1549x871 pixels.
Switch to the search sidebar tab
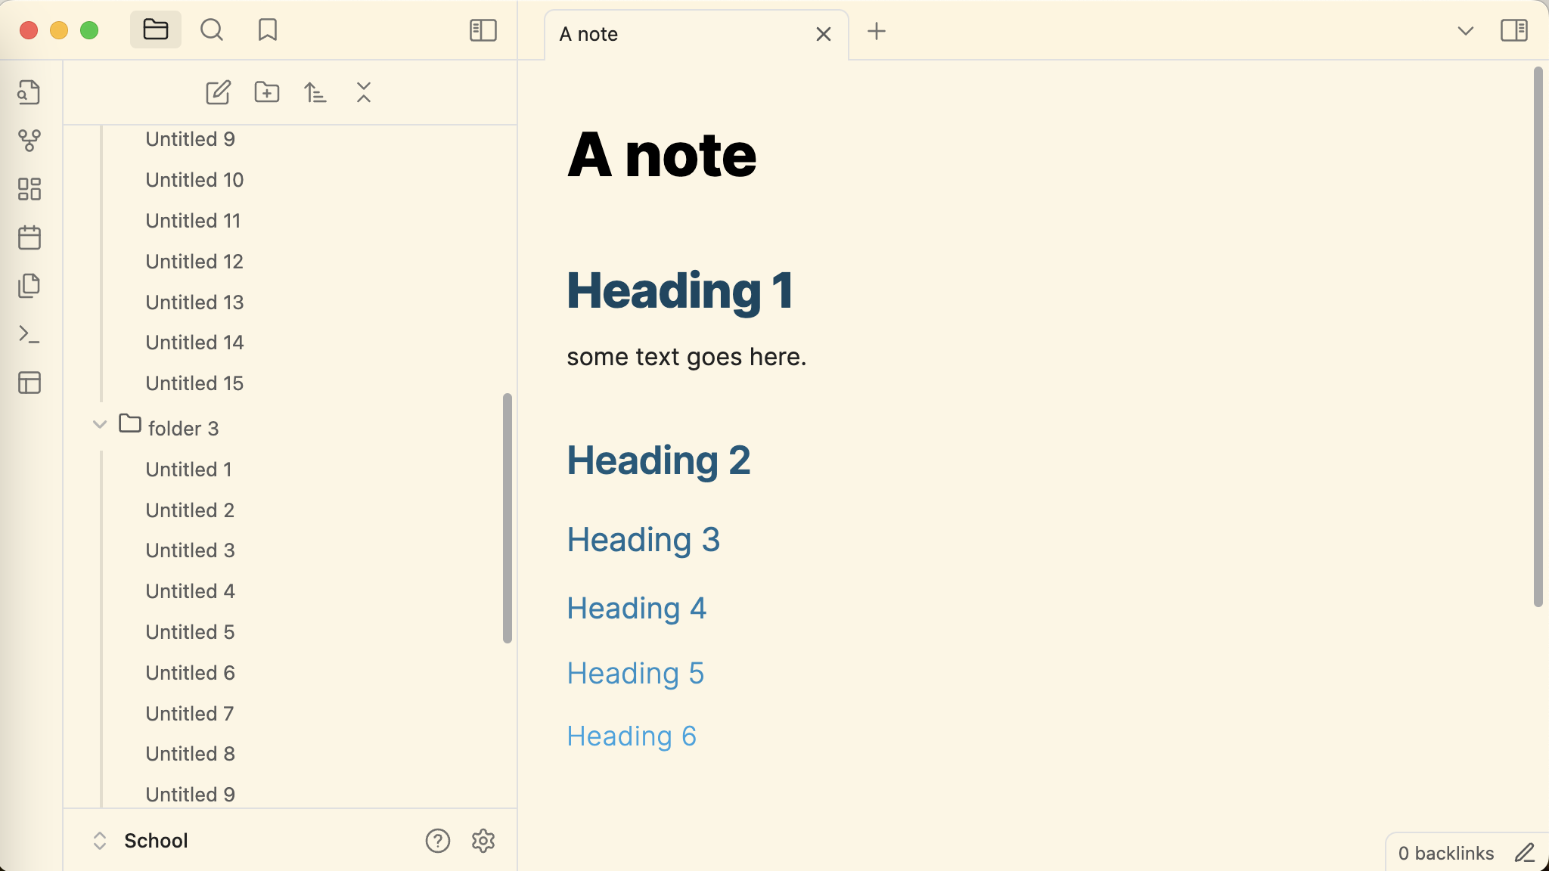coord(212,30)
